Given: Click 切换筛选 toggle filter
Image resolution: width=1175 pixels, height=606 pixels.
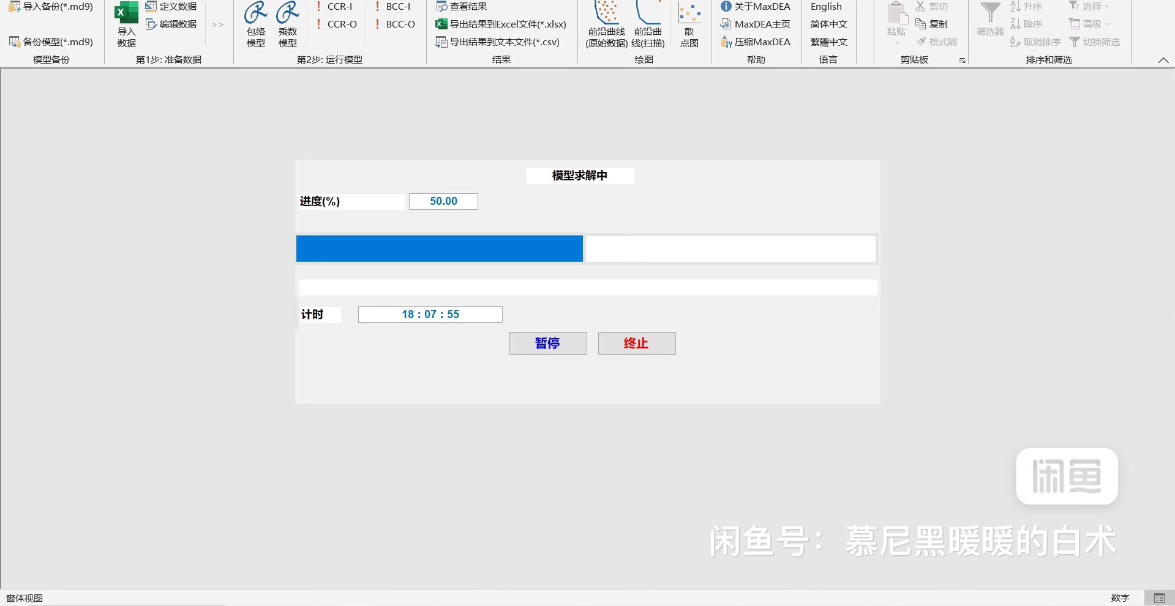Looking at the screenshot, I should pyautogui.click(x=1094, y=42).
